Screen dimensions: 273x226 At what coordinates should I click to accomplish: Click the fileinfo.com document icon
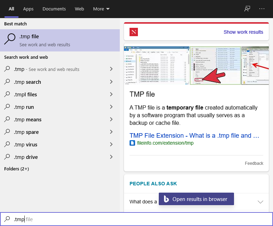132,143
